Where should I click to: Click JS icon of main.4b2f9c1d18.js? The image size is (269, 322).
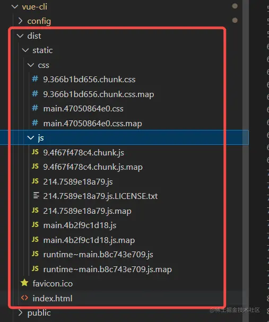35,225
